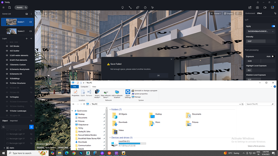Expand the stairs group in Object list

[x=5, y=148]
